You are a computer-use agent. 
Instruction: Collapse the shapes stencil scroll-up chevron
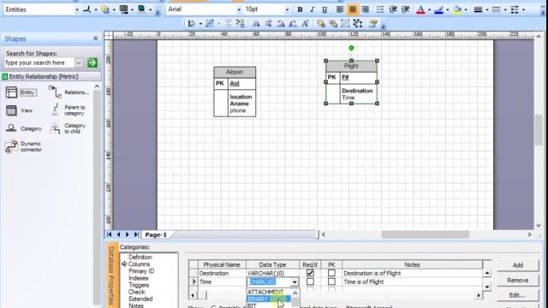pyautogui.click(x=97, y=86)
